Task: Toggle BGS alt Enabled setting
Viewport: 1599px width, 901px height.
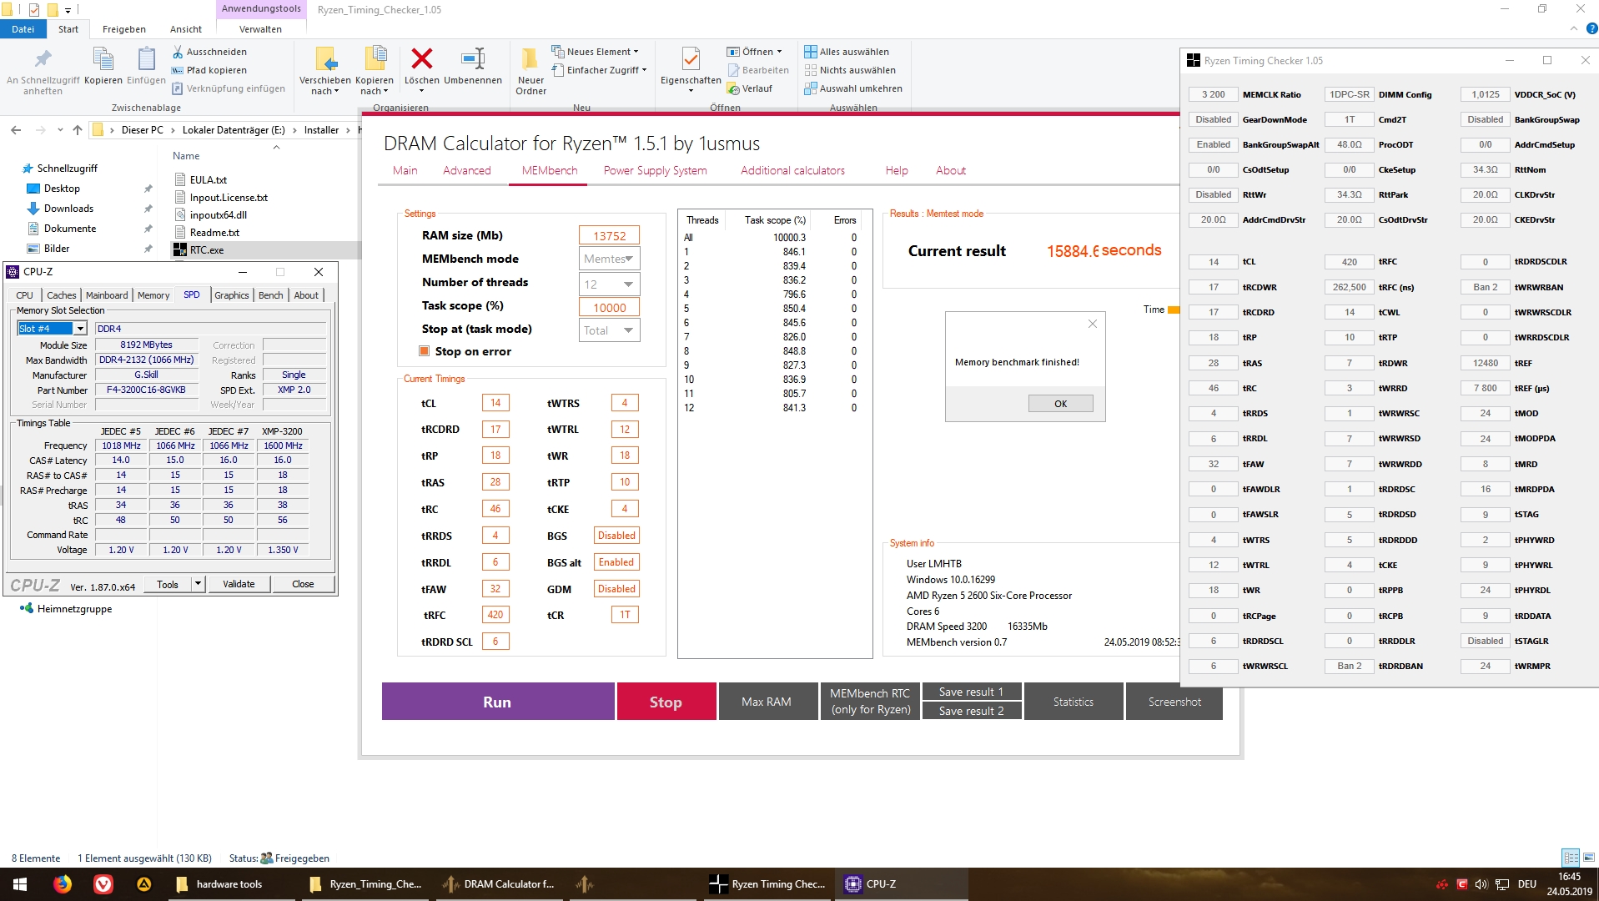Action: click(616, 562)
